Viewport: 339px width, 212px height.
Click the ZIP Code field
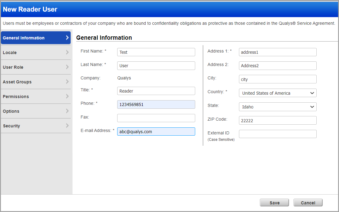278,120
